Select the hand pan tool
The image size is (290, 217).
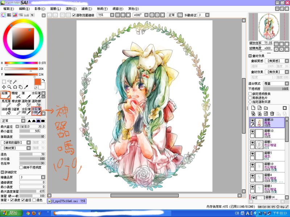click(x=21, y=87)
